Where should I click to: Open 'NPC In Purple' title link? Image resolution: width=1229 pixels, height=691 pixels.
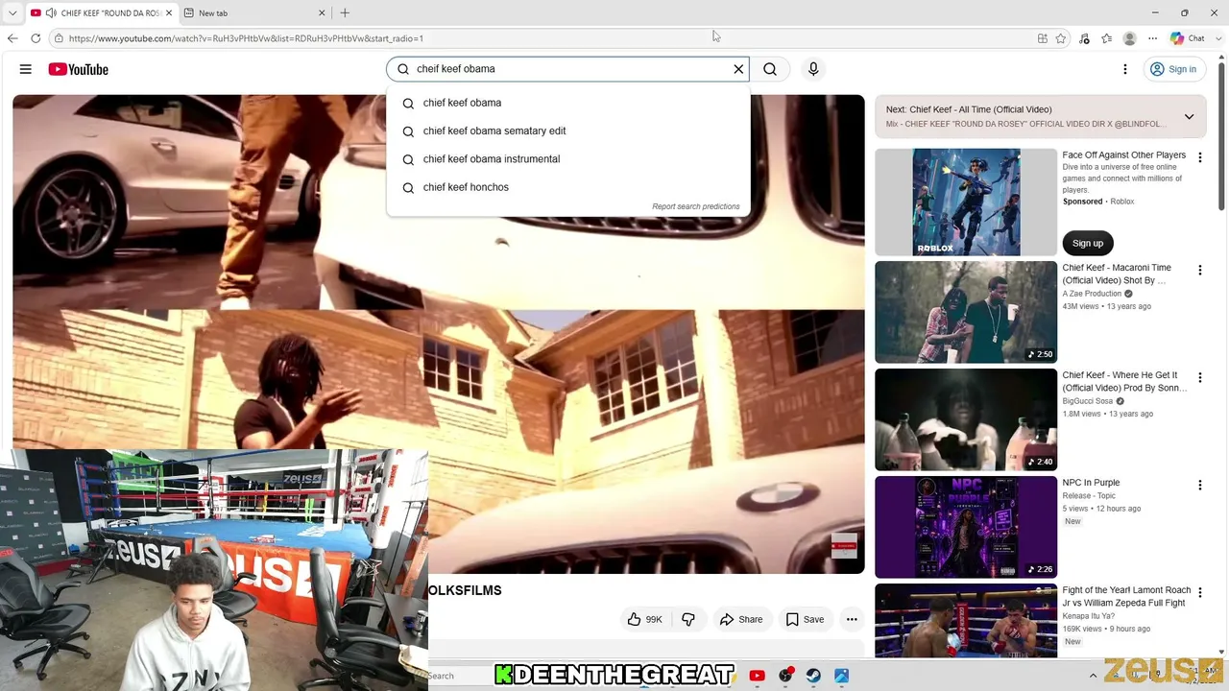[x=1091, y=483]
